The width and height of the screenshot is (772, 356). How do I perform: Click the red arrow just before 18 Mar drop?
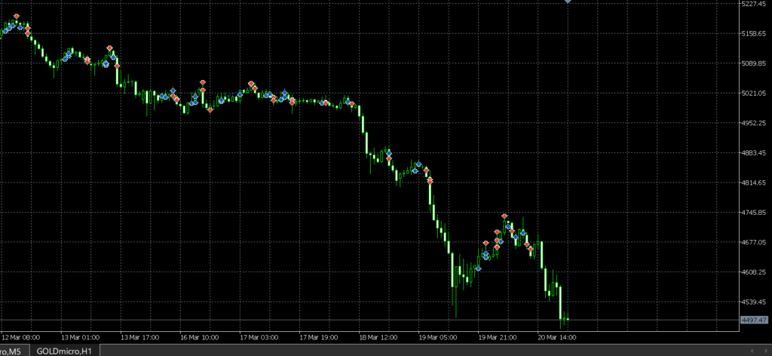[x=351, y=104]
